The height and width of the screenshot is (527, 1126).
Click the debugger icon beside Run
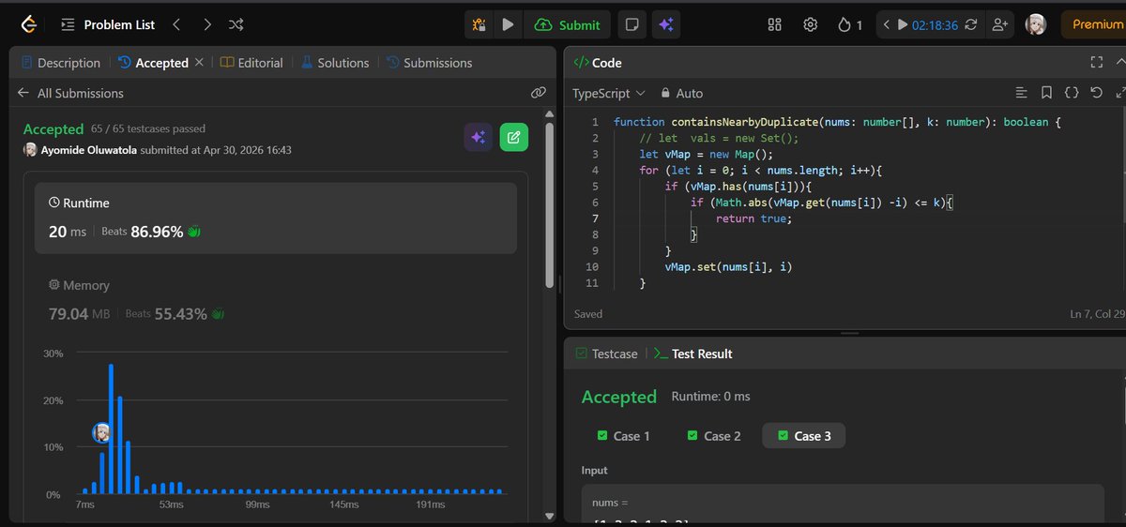[x=479, y=24]
